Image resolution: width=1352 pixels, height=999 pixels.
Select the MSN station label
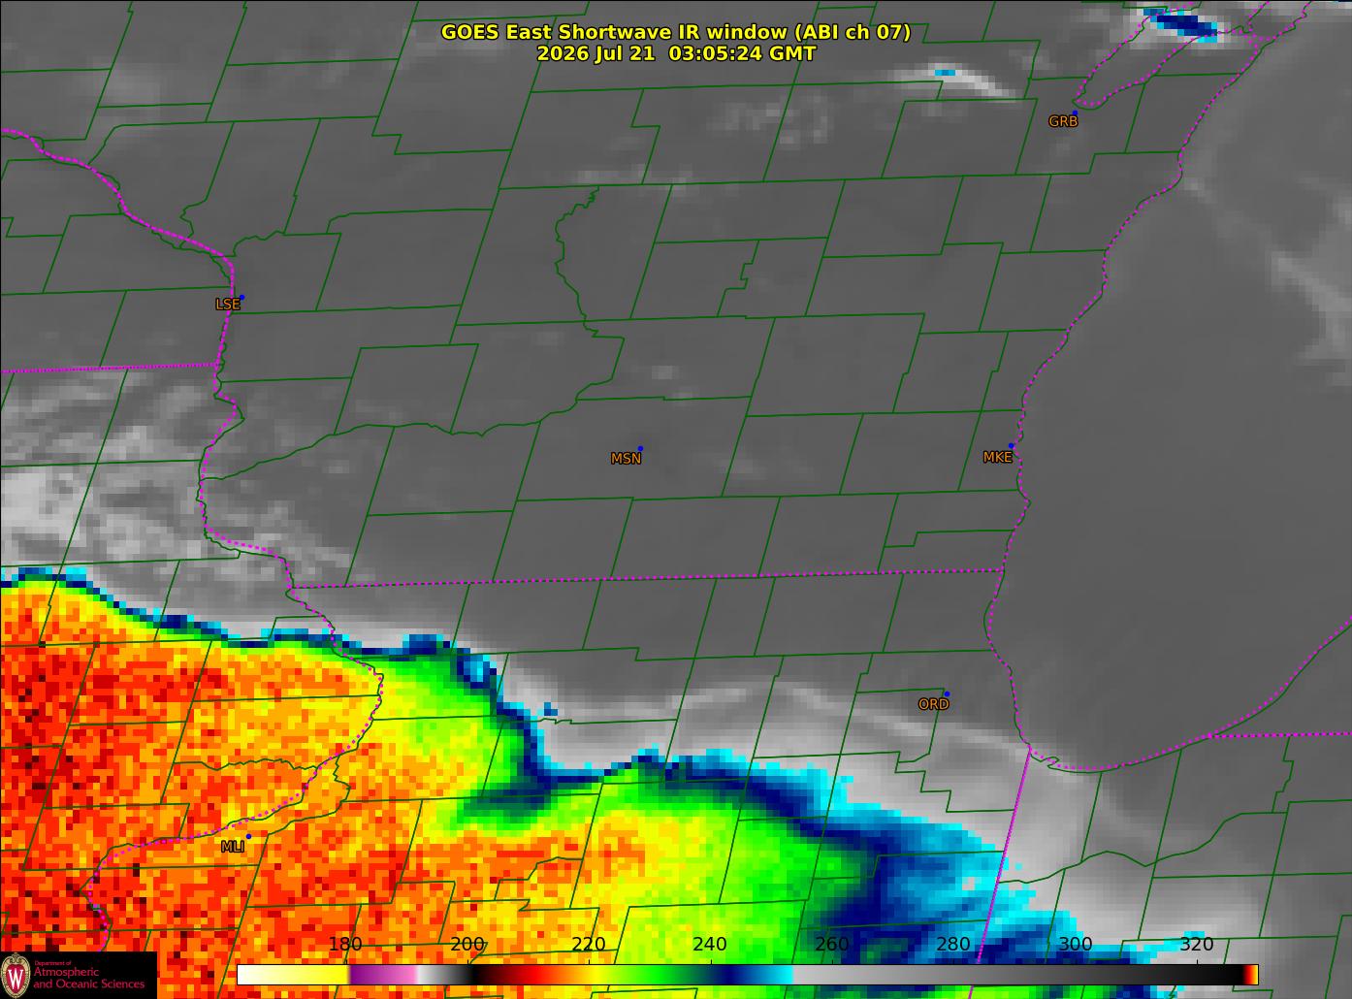tap(626, 459)
